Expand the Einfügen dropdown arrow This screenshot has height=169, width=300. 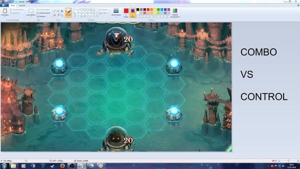point(5,17)
